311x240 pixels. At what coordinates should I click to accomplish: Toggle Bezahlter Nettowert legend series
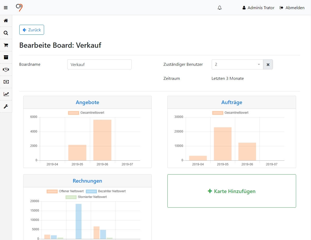tap(106, 191)
